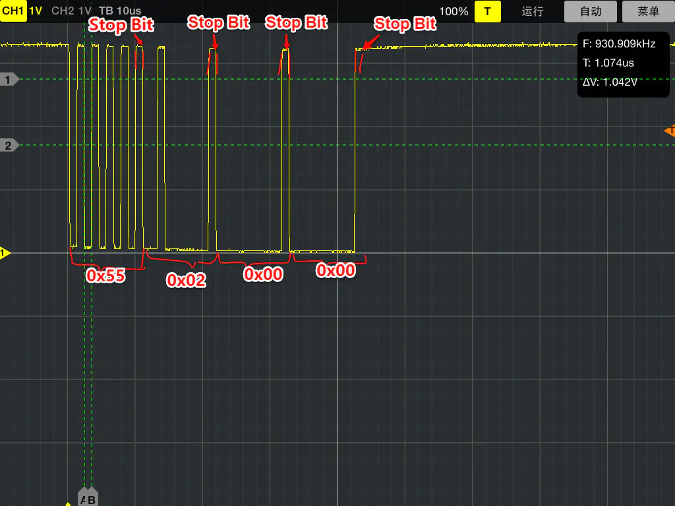Tap the F: 930.909kHz frequency readout
This screenshot has height=506, width=675.
point(618,44)
